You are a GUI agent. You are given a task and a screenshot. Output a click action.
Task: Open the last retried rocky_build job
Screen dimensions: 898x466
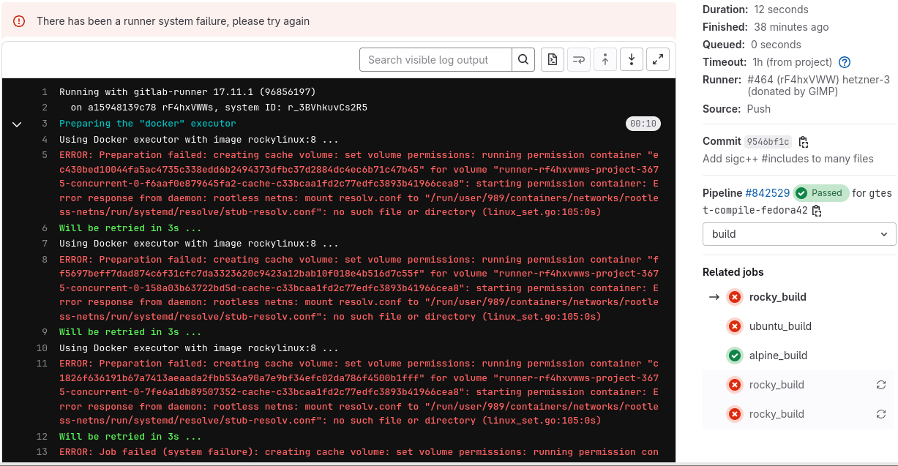click(777, 414)
